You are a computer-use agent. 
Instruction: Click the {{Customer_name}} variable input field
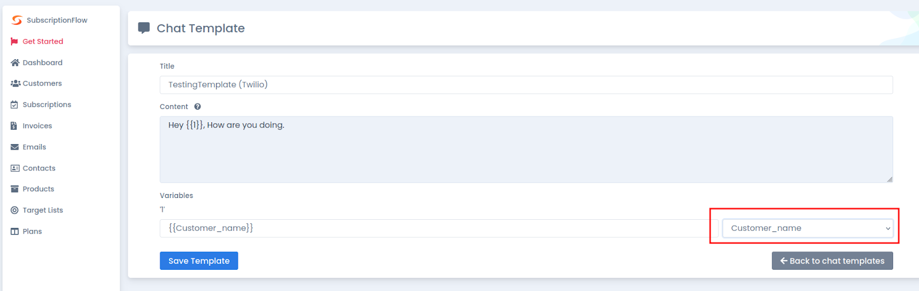coord(439,228)
